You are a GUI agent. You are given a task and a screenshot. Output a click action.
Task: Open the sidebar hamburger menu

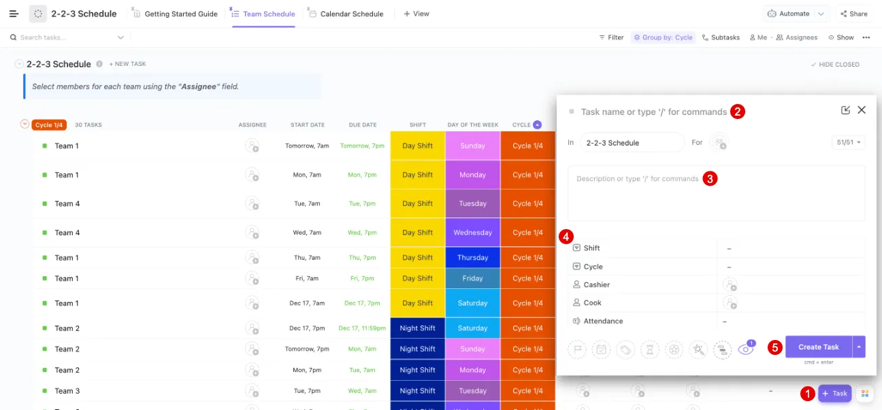(x=14, y=14)
